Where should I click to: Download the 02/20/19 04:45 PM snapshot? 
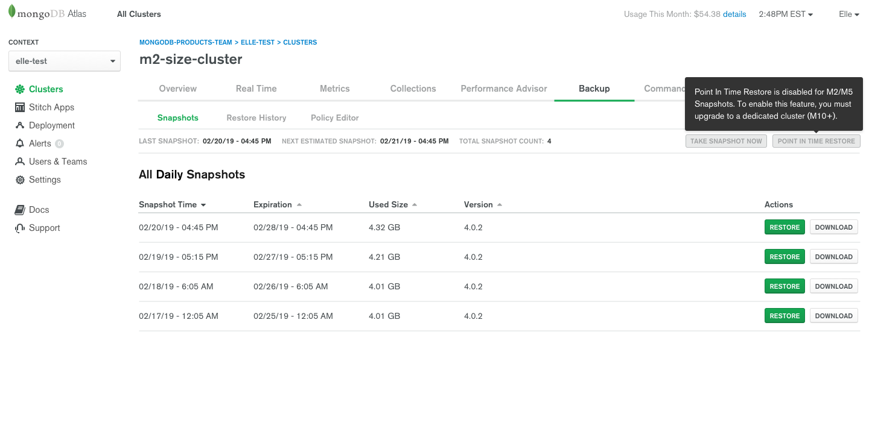click(x=834, y=227)
